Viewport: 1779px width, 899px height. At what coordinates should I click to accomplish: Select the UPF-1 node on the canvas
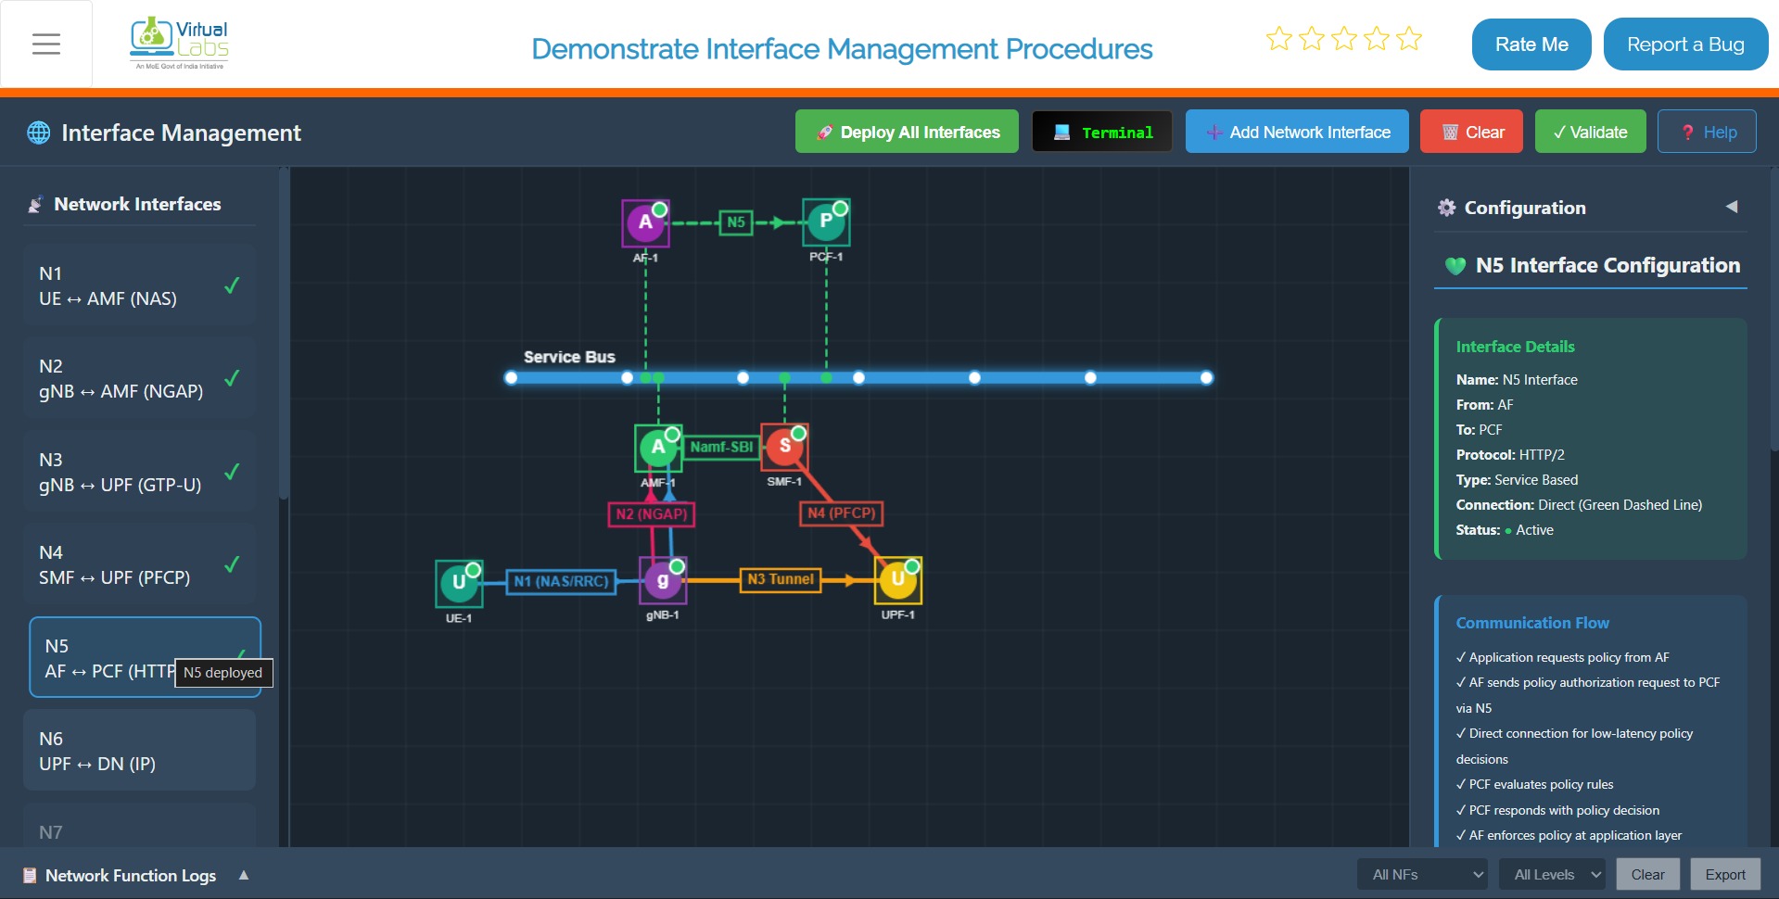tap(898, 580)
